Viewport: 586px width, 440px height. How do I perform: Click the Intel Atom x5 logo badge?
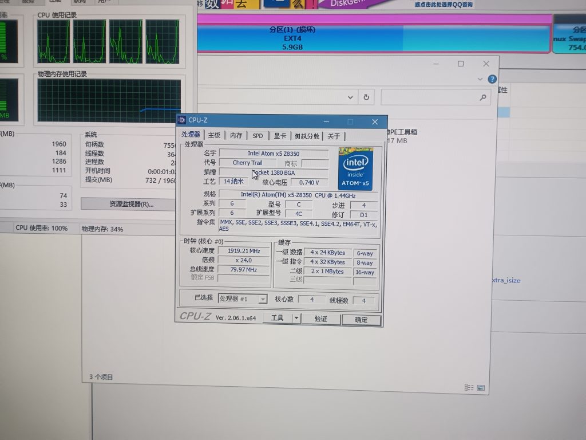pos(355,168)
